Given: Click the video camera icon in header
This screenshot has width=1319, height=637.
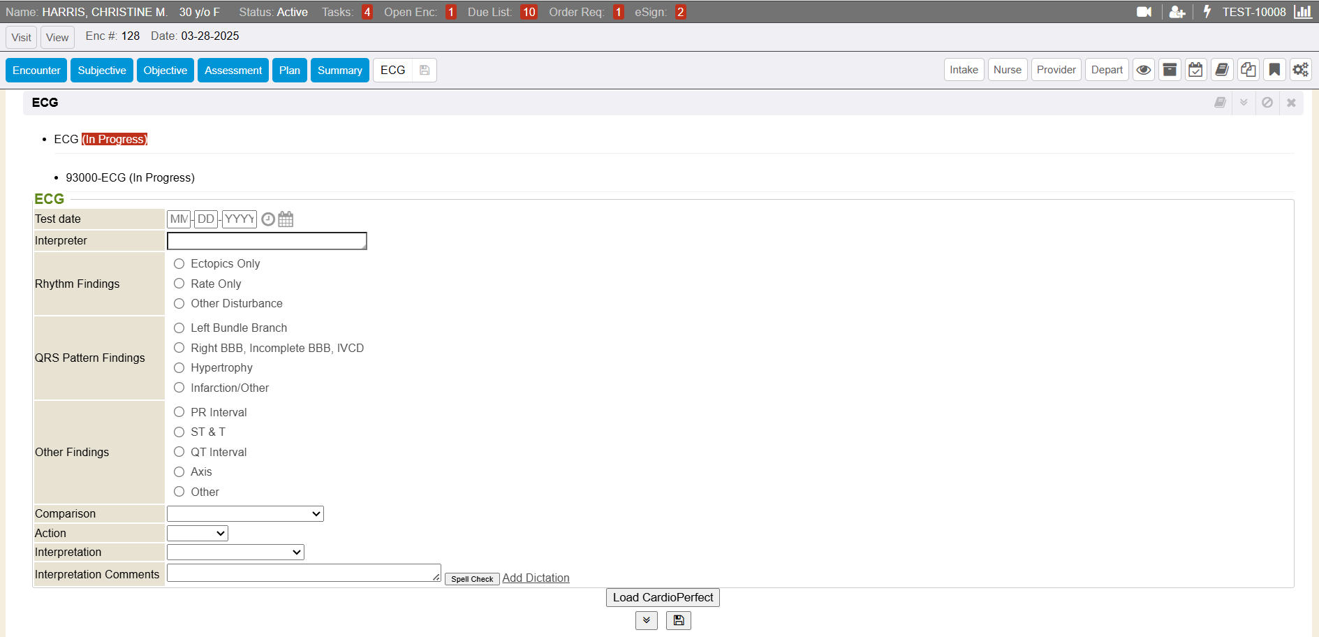Looking at the screenshot, I should [x=1144, y=12].
